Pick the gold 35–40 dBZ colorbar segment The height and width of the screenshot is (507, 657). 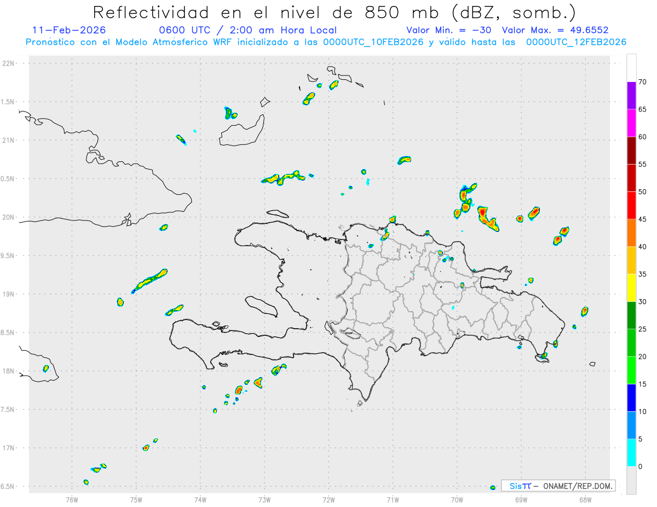[x=631, y=261]
